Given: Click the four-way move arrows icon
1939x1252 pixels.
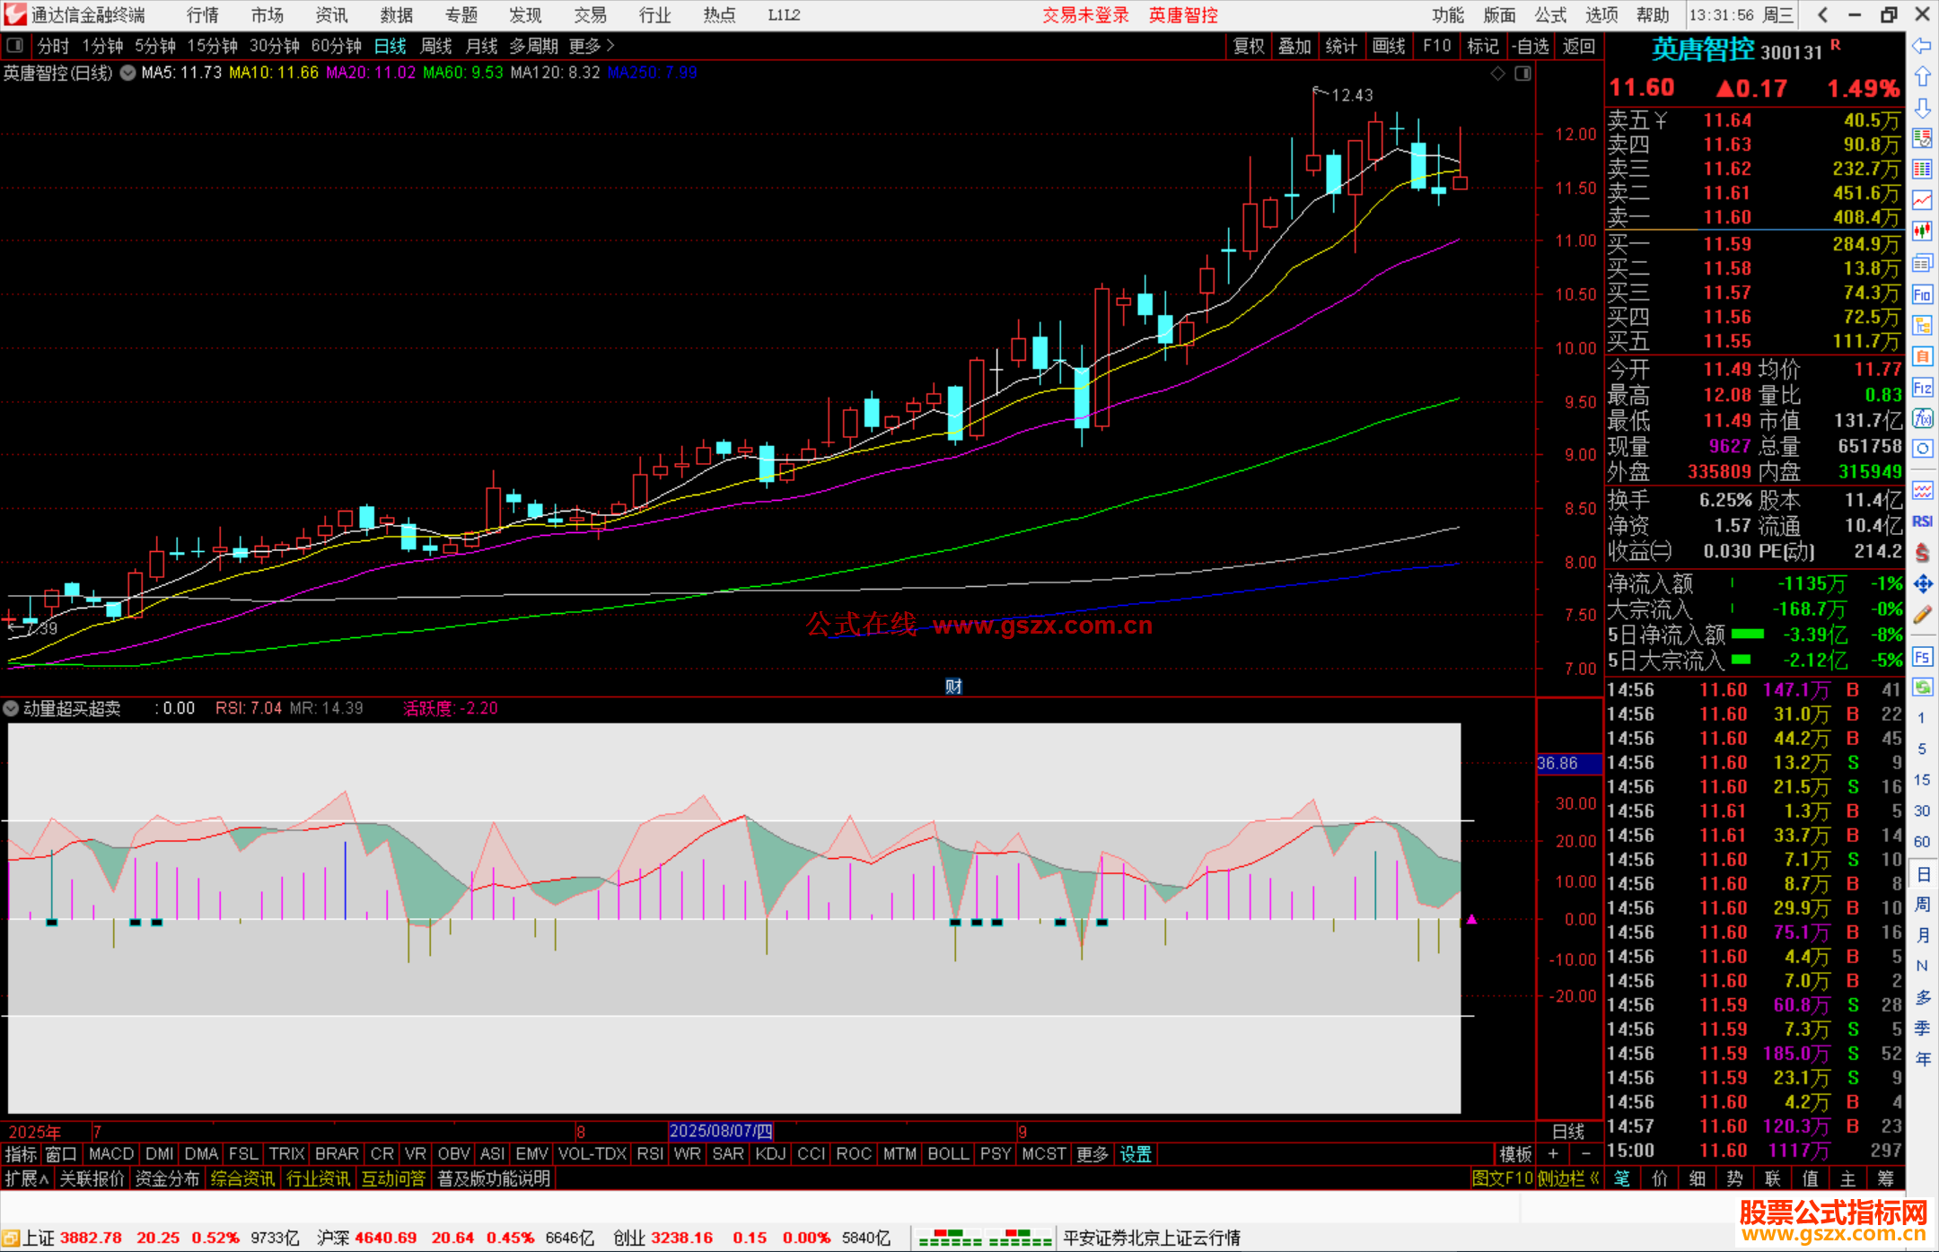Looking at the screenshot, I should coord(1922,584).
